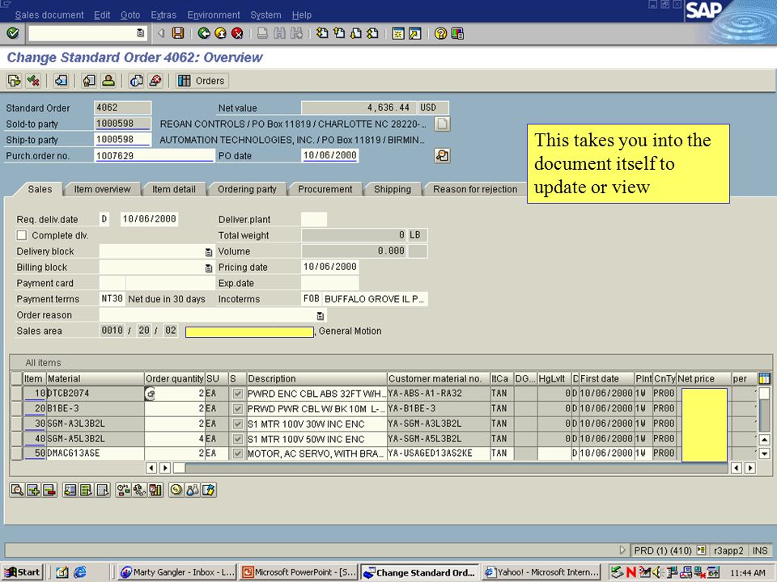Toggle S checkbox in row B1BE-3

[238, 409]
